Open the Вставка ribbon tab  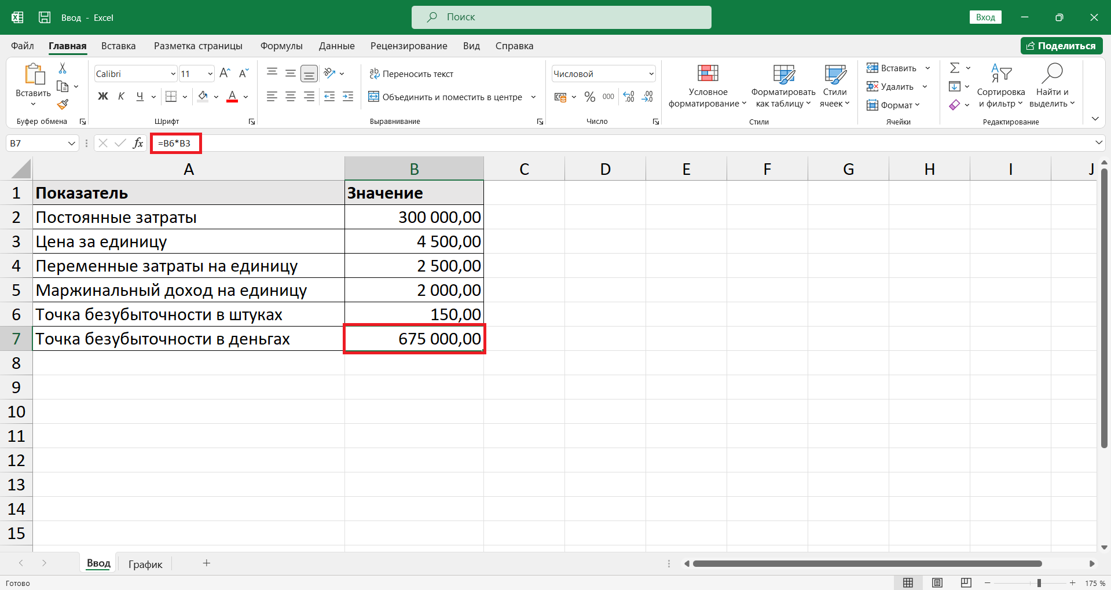tap(118, 46)
